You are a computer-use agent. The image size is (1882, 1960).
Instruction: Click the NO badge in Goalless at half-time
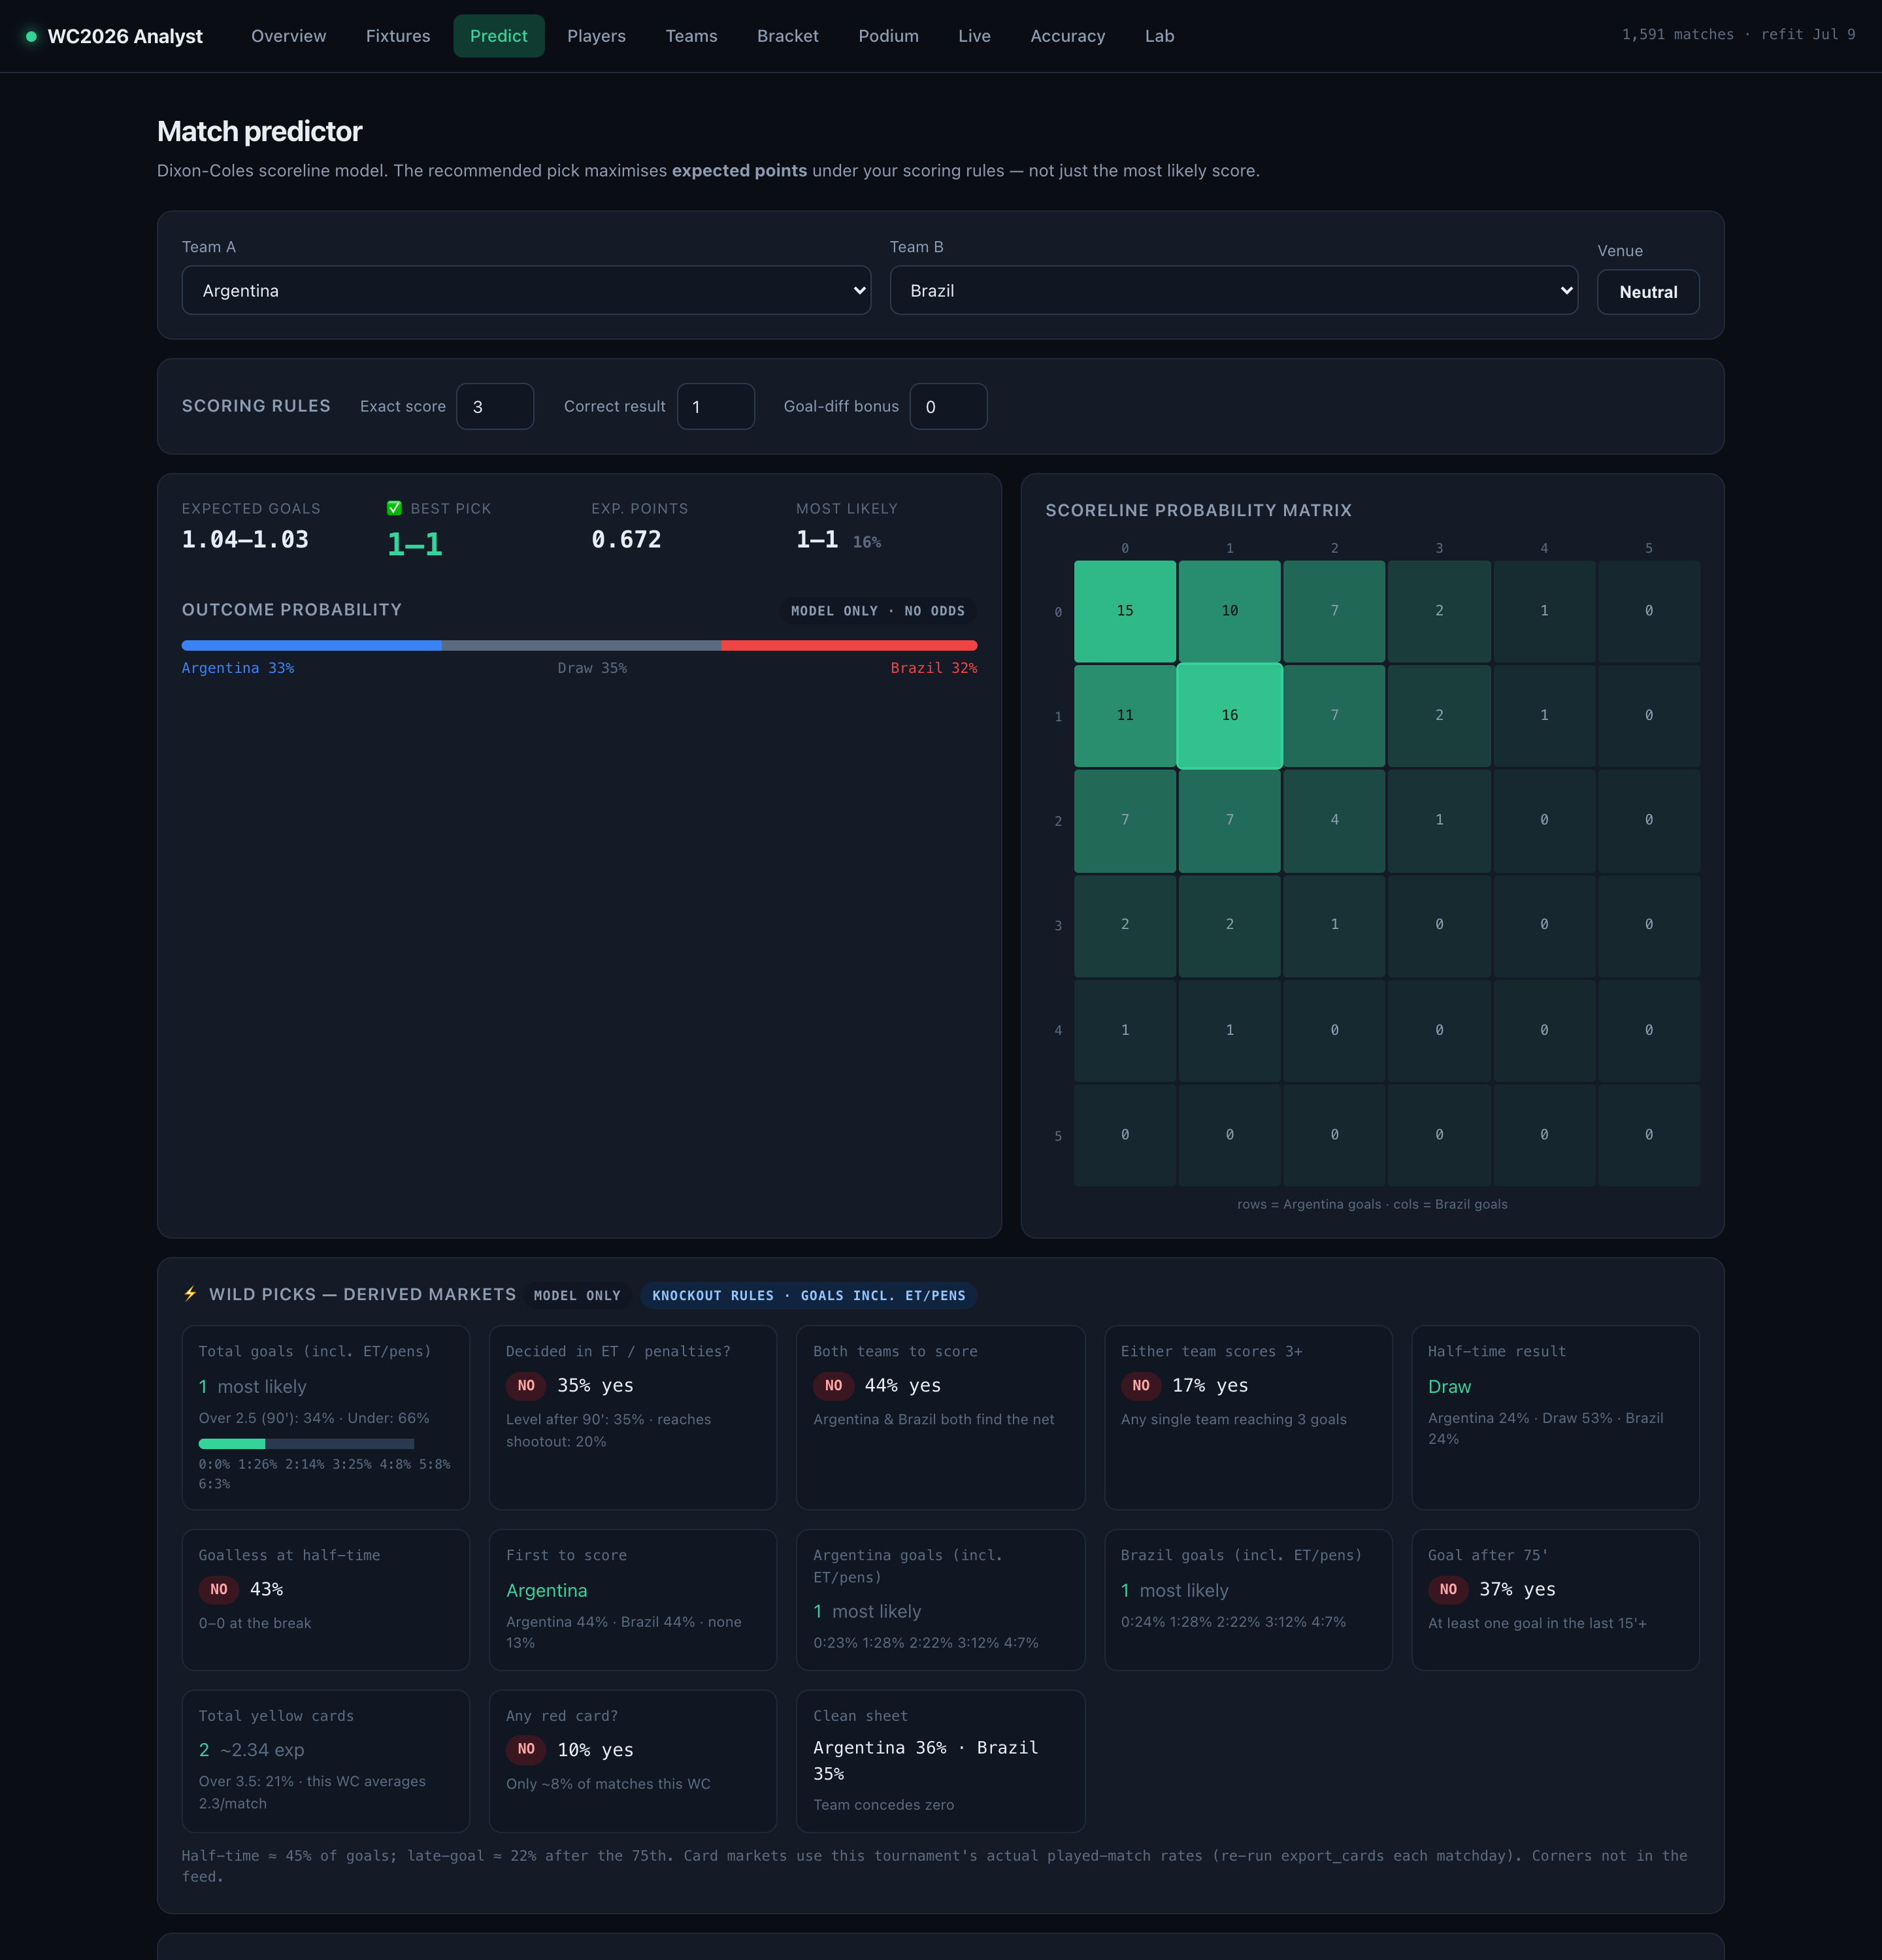[219, 1589]
